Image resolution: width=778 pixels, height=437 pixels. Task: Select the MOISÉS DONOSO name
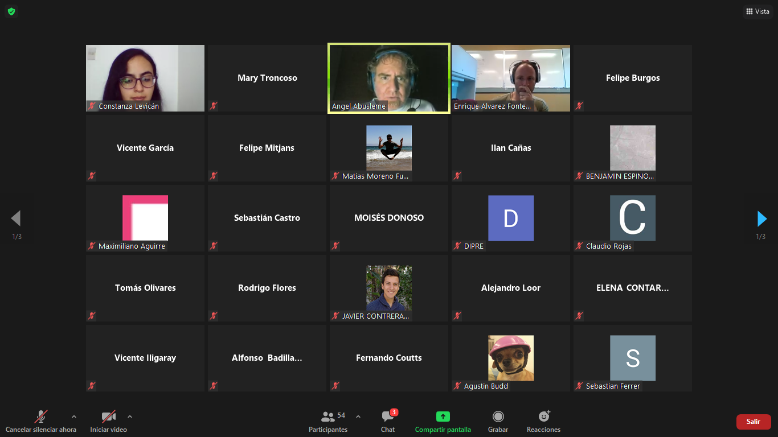[389, 218]
